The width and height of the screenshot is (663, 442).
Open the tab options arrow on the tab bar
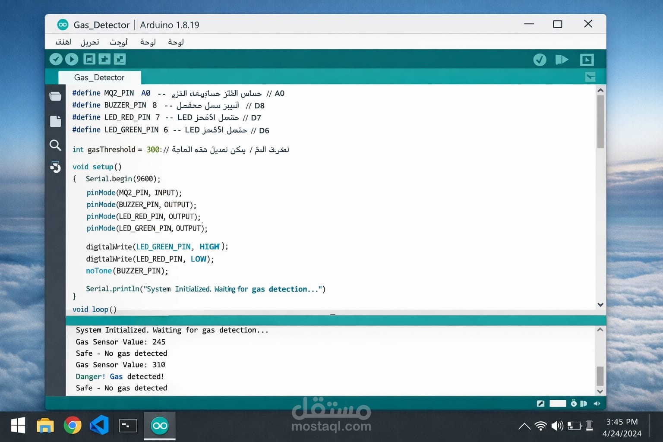(590, 77)
